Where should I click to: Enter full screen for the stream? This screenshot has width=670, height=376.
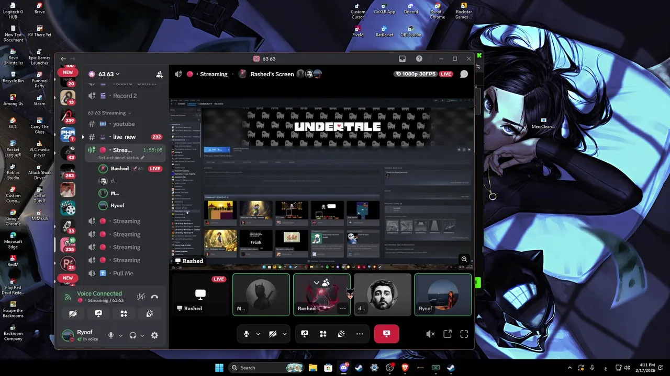[464, 334]
